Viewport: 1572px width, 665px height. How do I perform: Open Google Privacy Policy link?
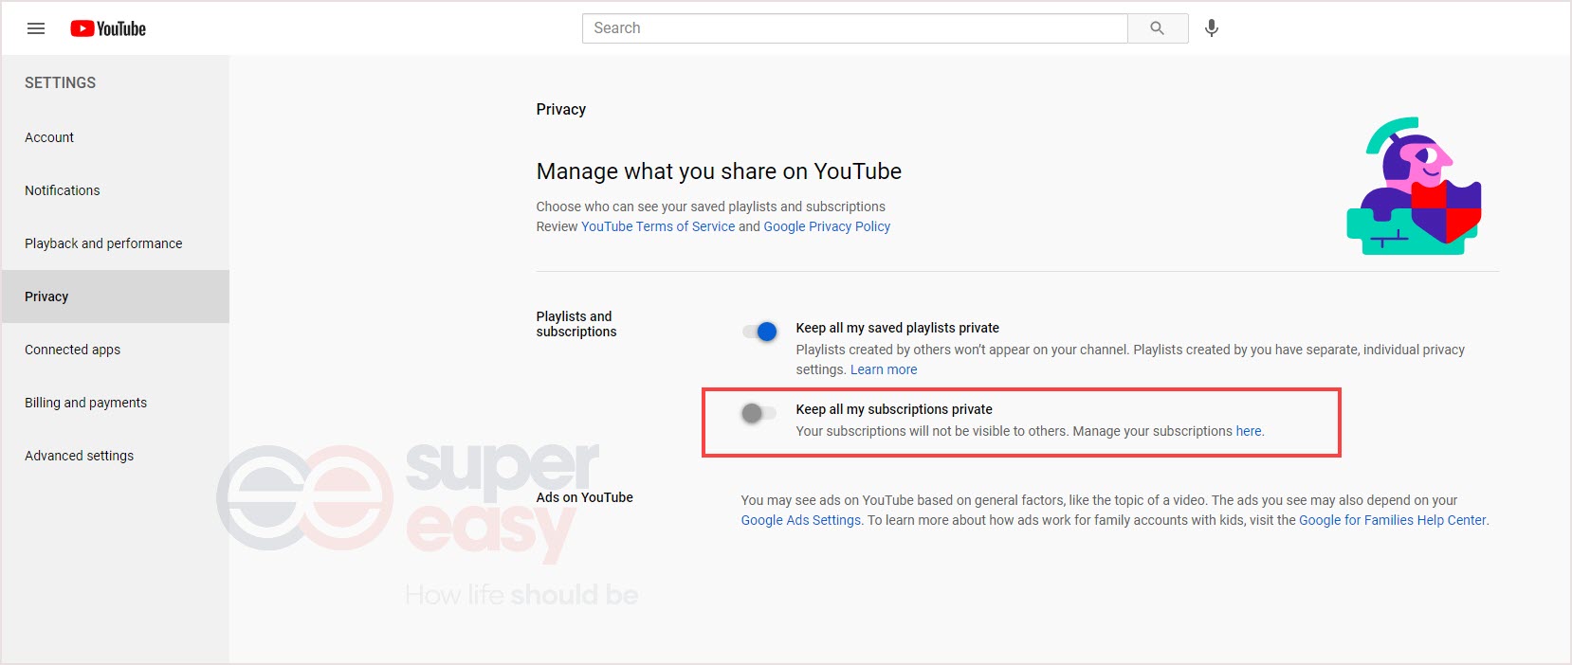point(827,226)
